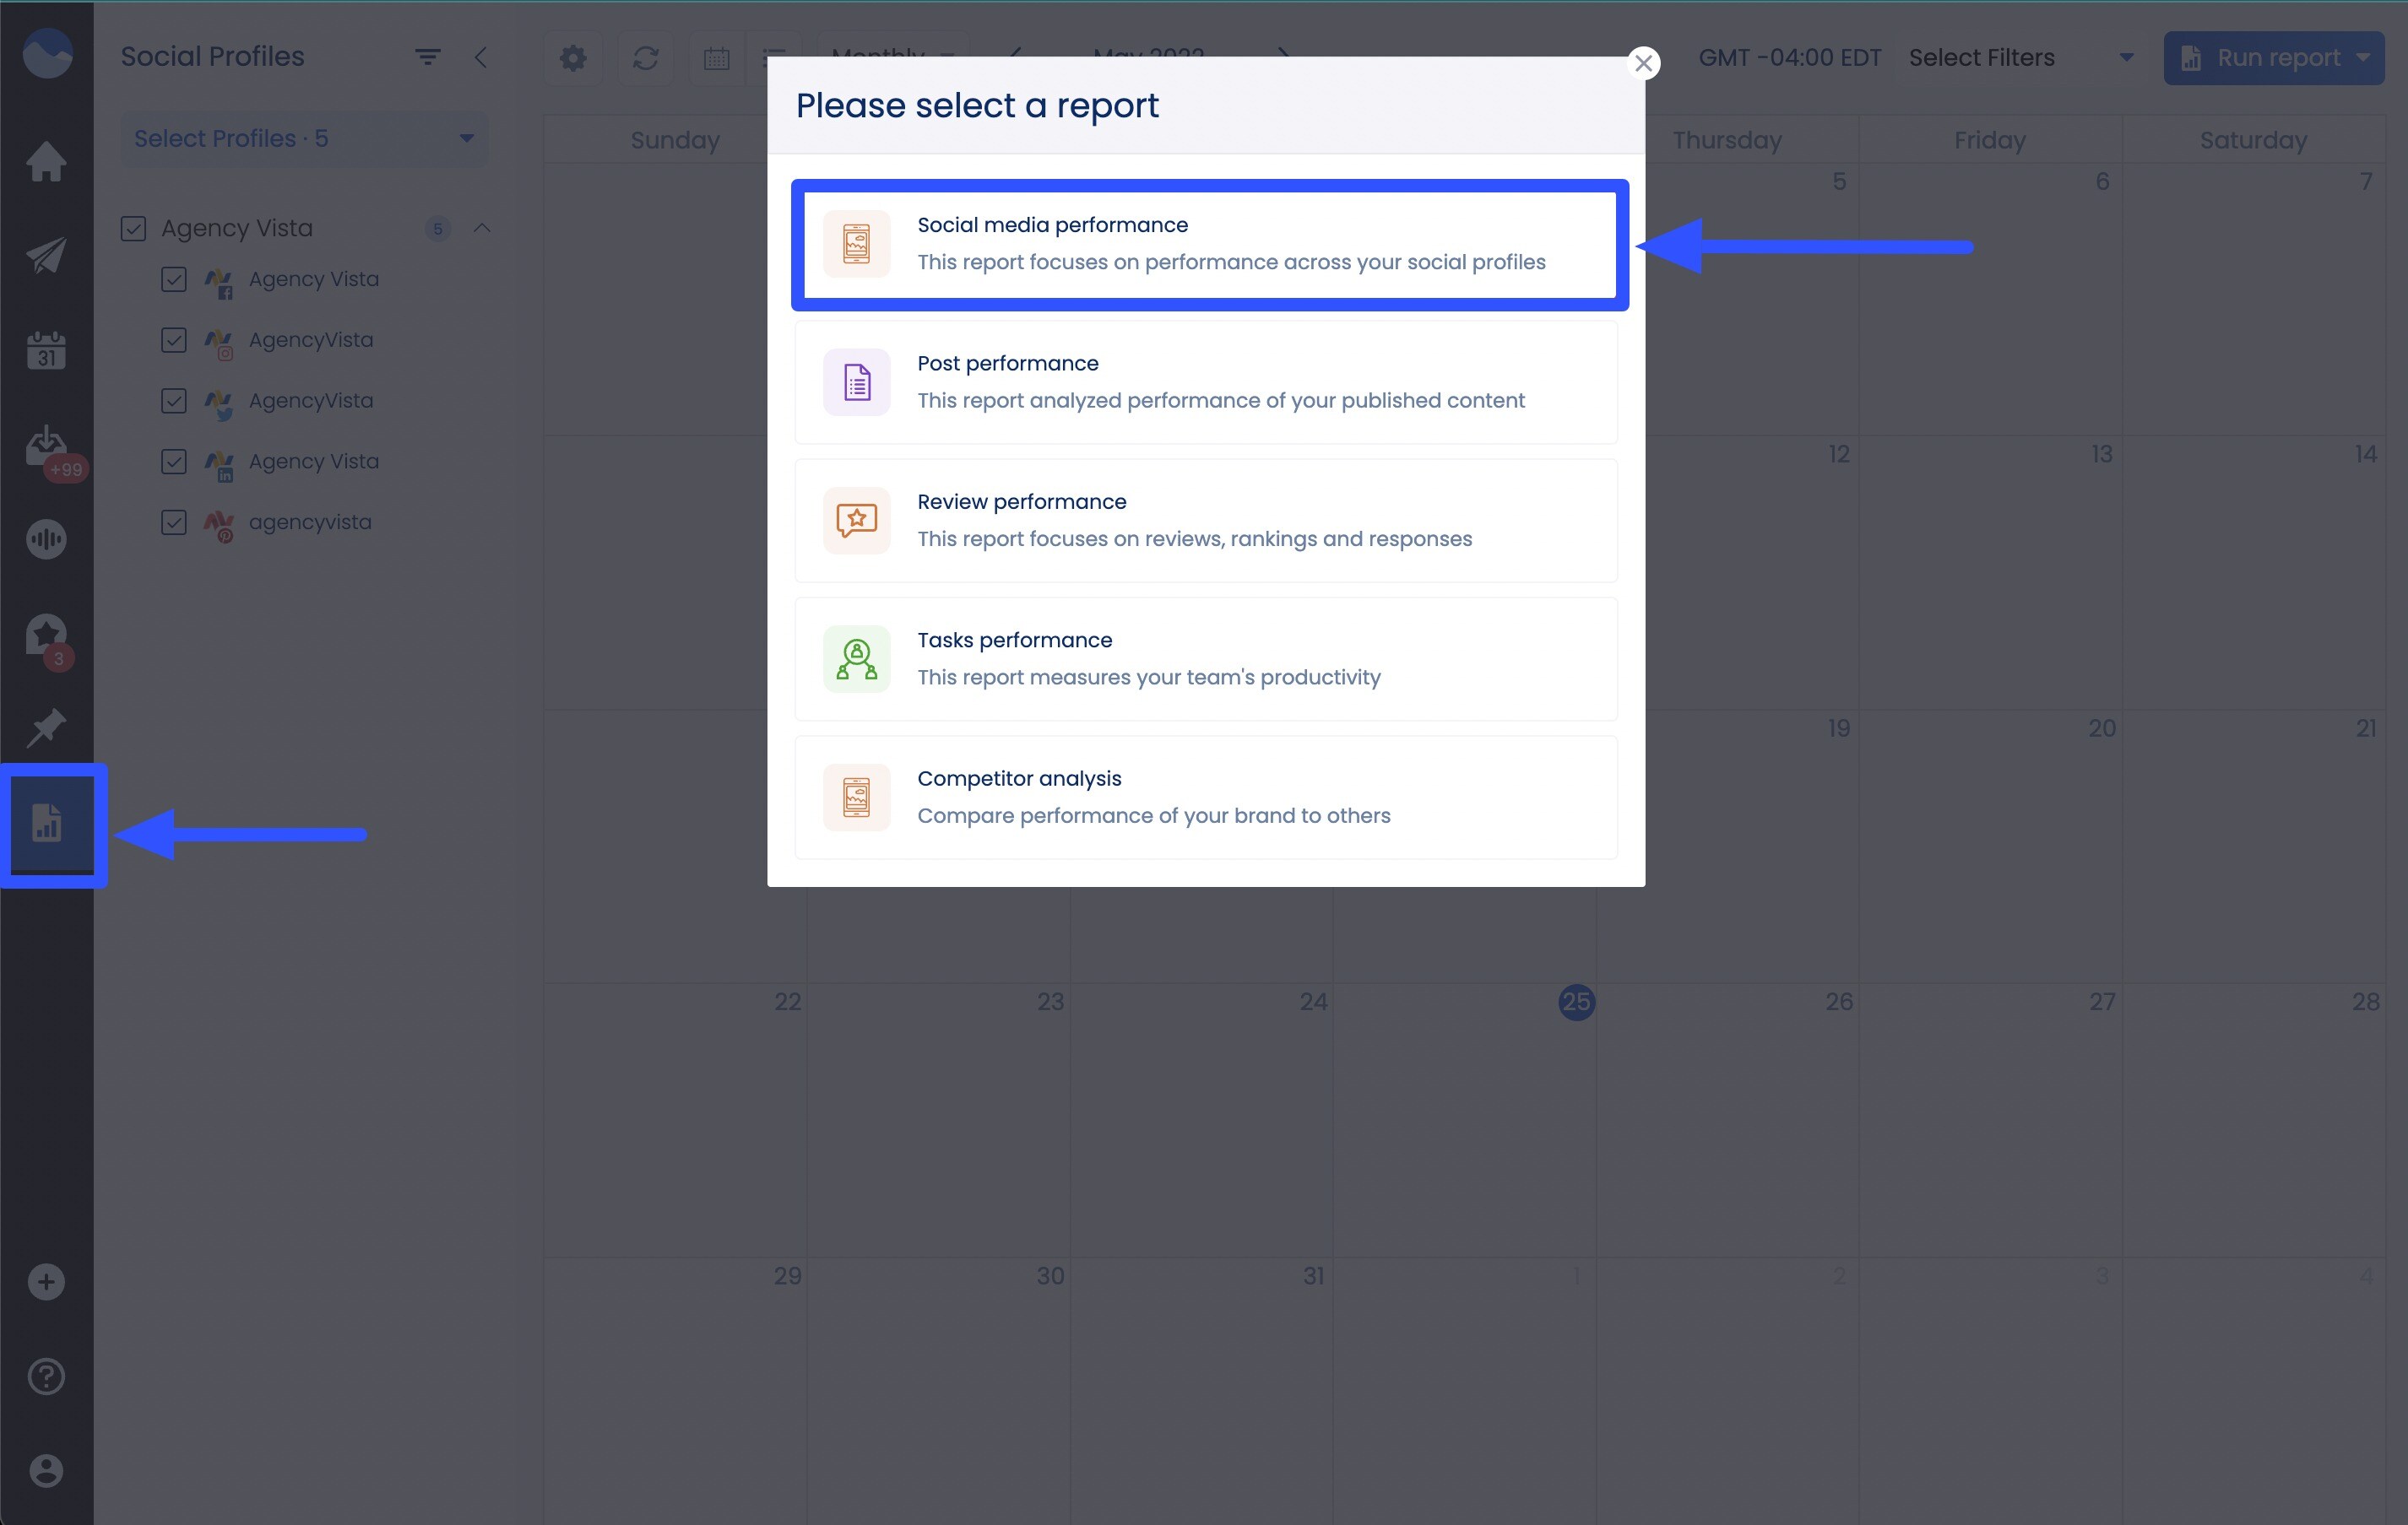This screenshot has height=1525, width=2408.
Task: Open the user account icon
Action: click(x=46, y=1471)
